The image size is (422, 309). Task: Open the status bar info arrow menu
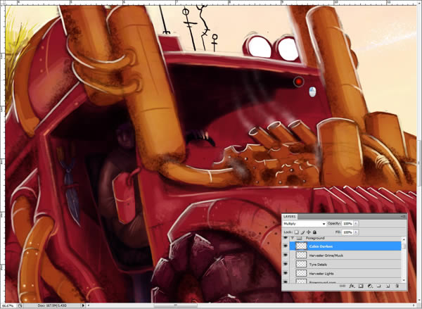pos(83,305)
